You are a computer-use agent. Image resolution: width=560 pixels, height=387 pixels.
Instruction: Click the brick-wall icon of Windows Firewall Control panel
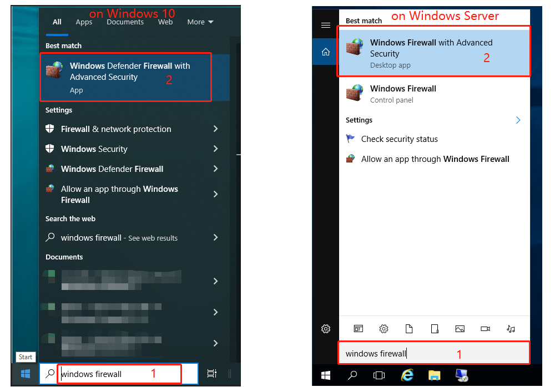[x=355, y=93]
